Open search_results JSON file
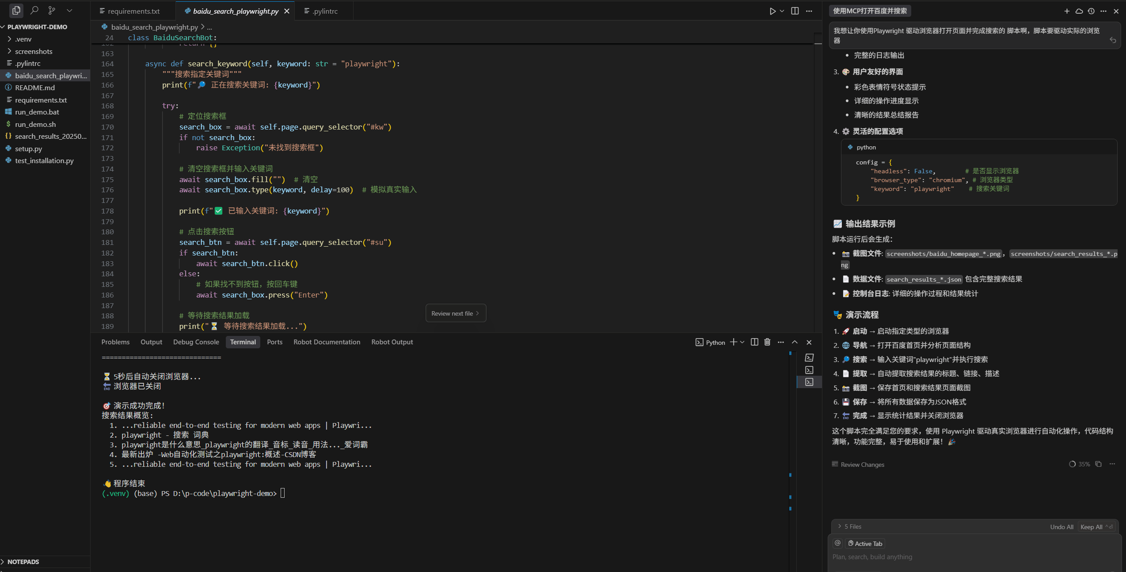Image resolution: width=1126 pixels, height=572 pixels. pyautogui.click(x=51, y=136)
